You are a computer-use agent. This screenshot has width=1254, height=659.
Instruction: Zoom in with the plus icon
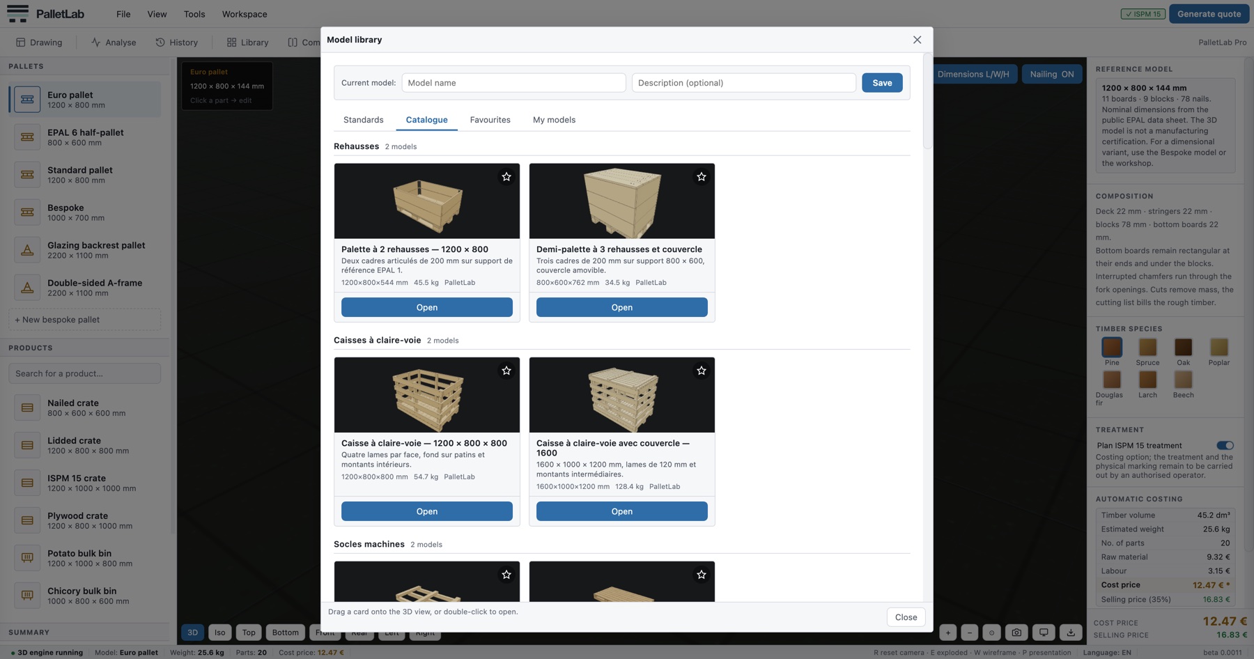(x=947, y=633)
